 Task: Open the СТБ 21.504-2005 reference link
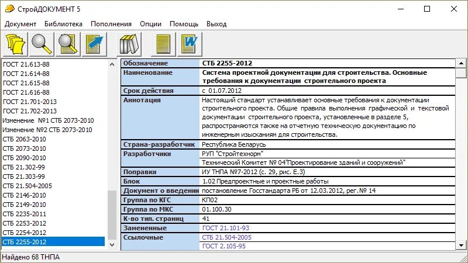point(227,237)
